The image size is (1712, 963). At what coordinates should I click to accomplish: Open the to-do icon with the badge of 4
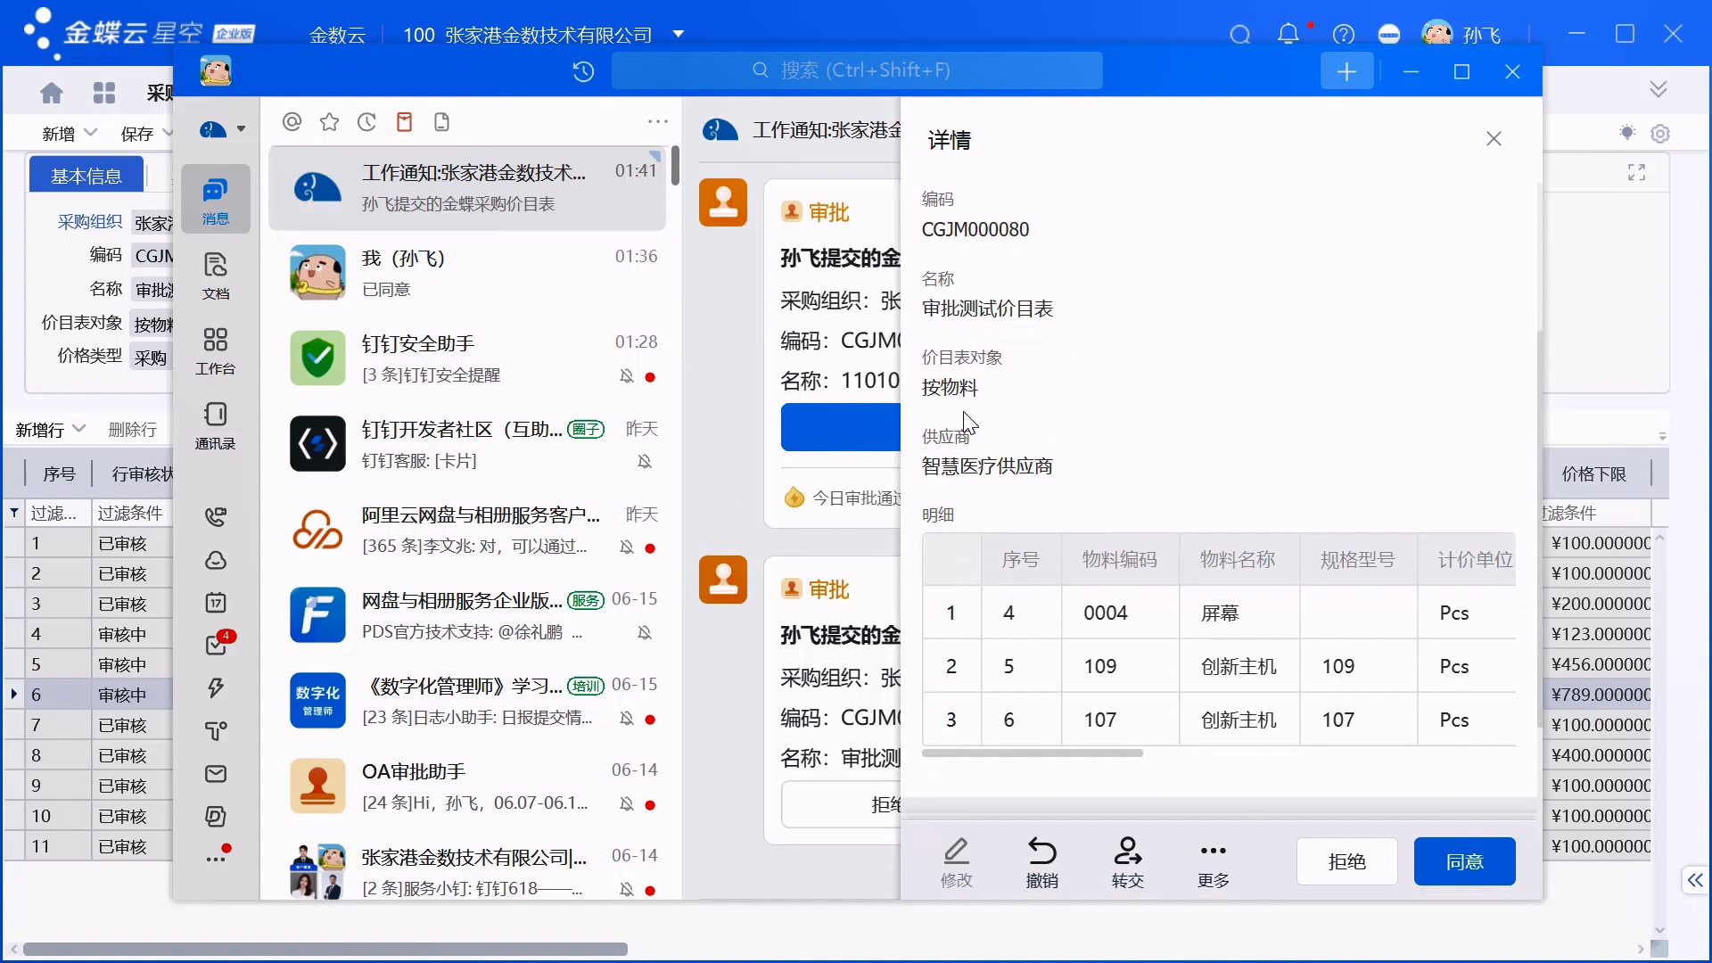tap(217, 644)
